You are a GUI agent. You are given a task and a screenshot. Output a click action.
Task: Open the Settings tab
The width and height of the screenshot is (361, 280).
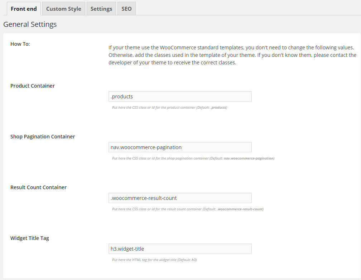point(101,9)
